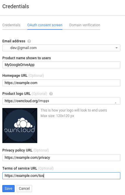Click inside the Product logo URL field
Image resolution: width=125 pixels, height=195 pixels.
[61, 101]
